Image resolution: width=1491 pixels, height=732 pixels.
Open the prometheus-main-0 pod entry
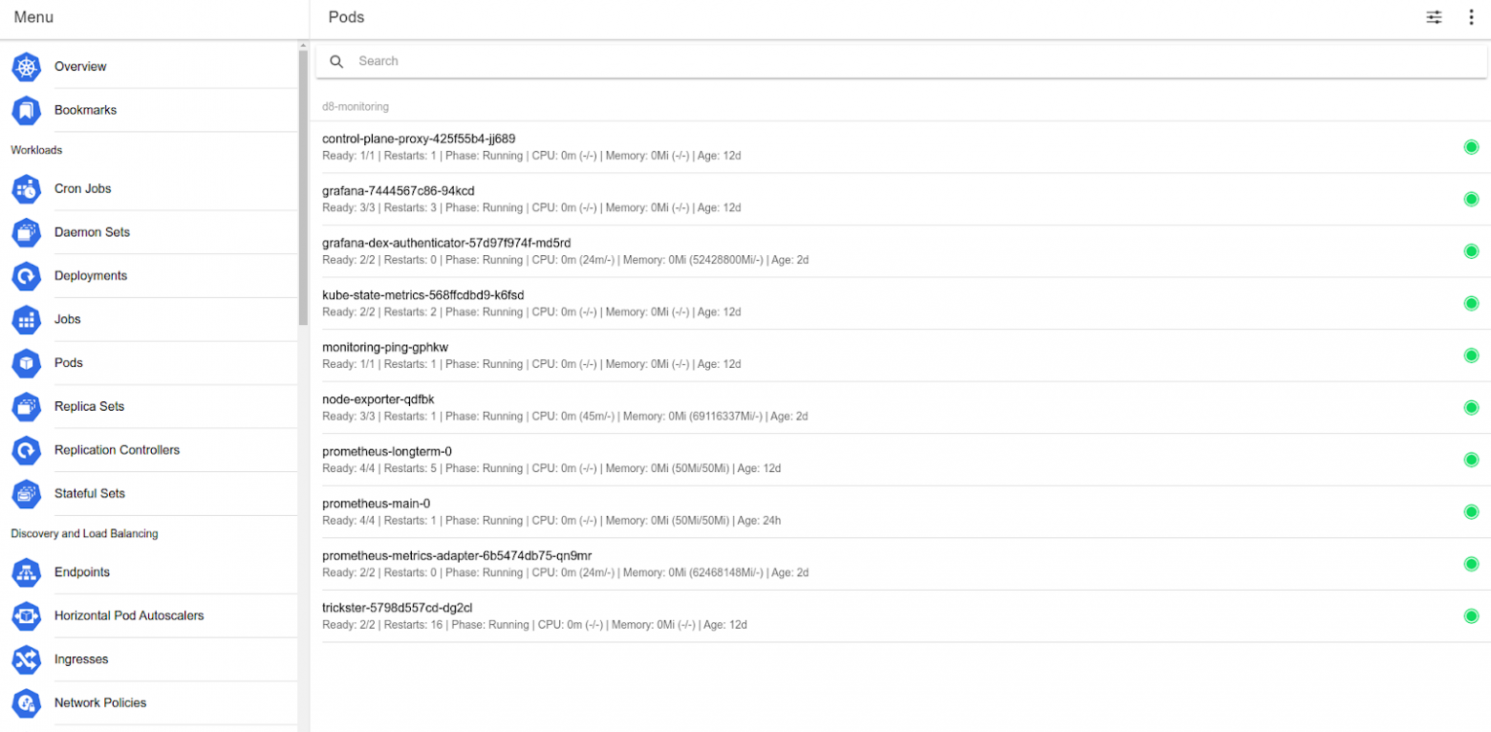coord(377,504)
